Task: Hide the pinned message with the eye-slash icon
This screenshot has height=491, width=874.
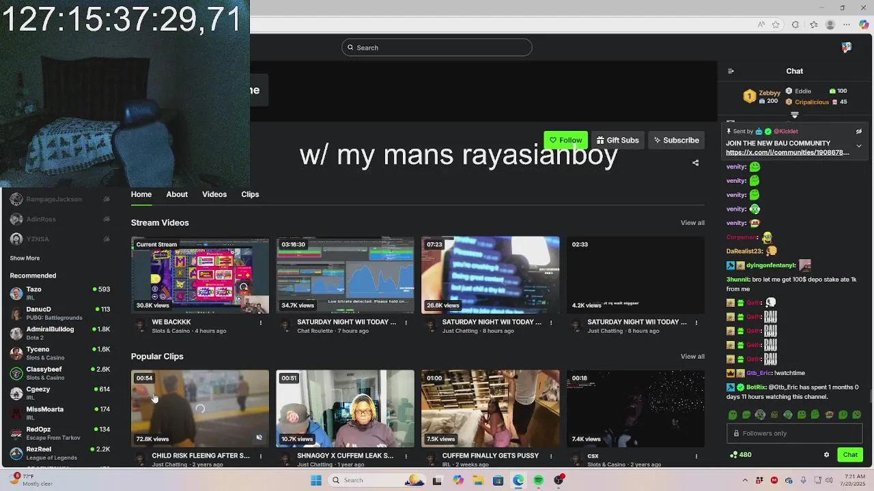Action: pyautogui.click(x=859, y=131)
